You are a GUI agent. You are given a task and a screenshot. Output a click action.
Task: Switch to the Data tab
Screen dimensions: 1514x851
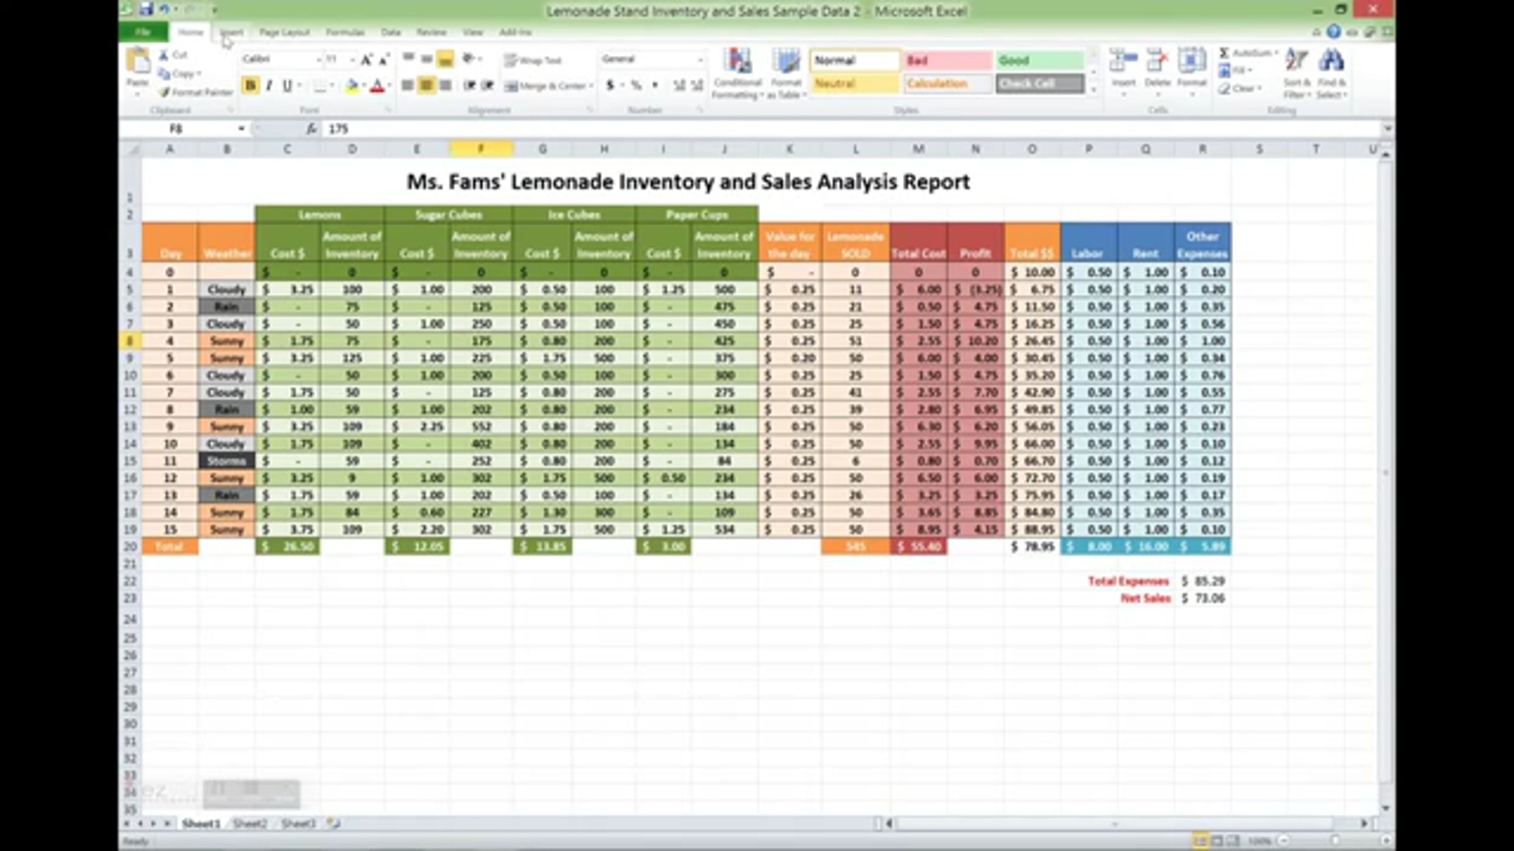390,32
